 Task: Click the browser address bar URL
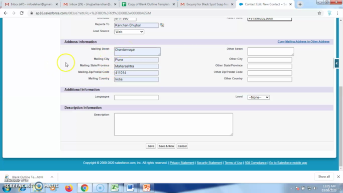coord(93,13)
